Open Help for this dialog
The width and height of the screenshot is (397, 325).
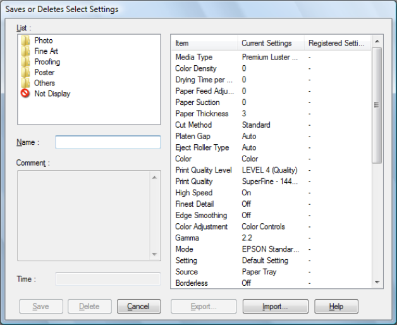coord(336,307)
